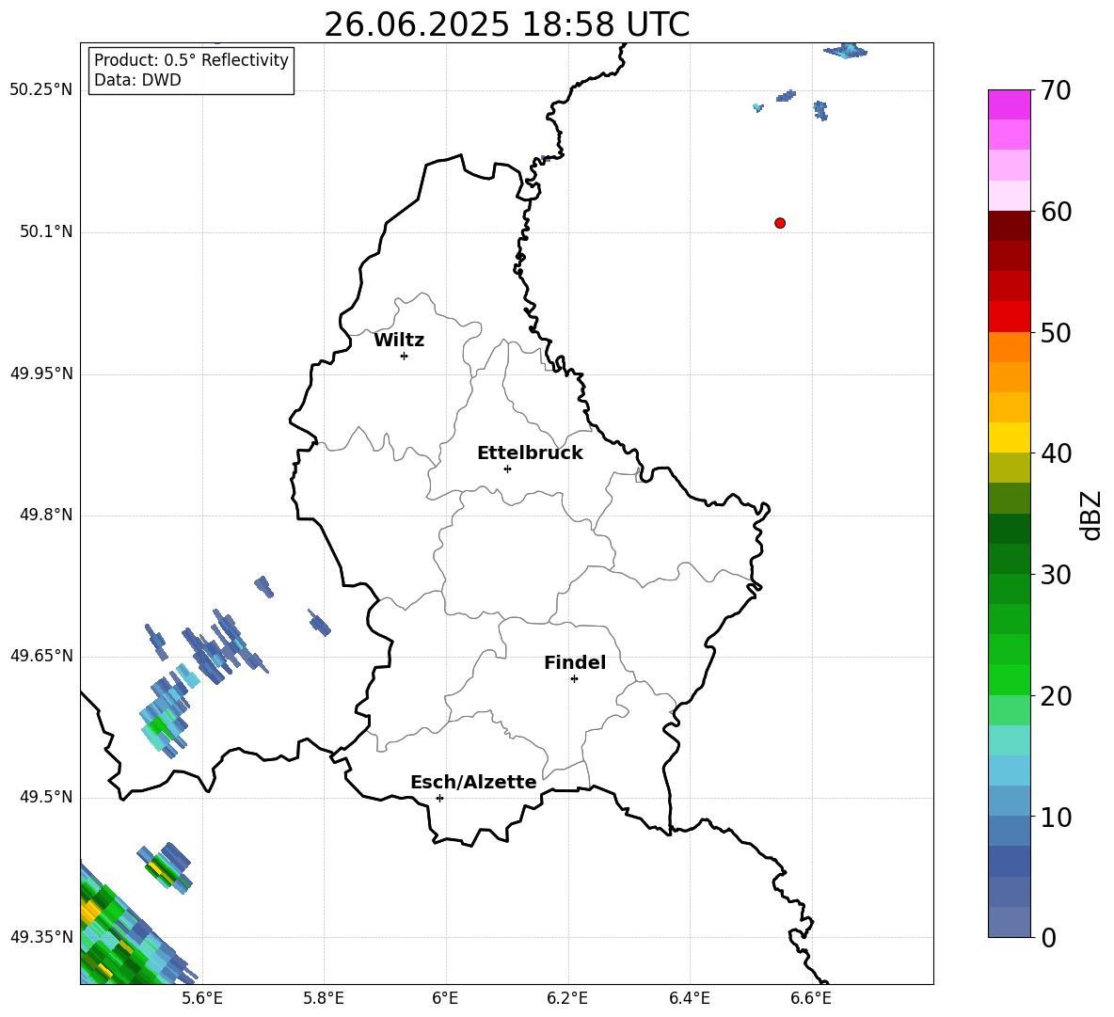Click the 49.65°N latitude label
The image size is (1114, 1017).
(x=41, y=656)
